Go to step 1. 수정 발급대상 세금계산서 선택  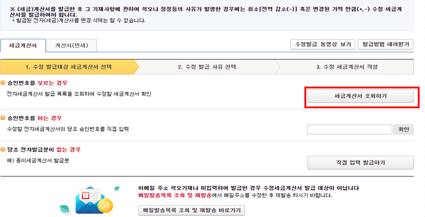point(69,67)
